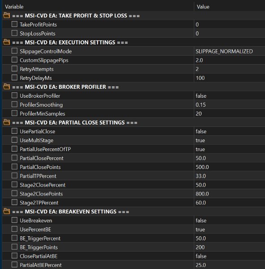Tick the UsePartialClose checkbox
Image resolution: width=265 pixels, height=269 pixels.
14,131
